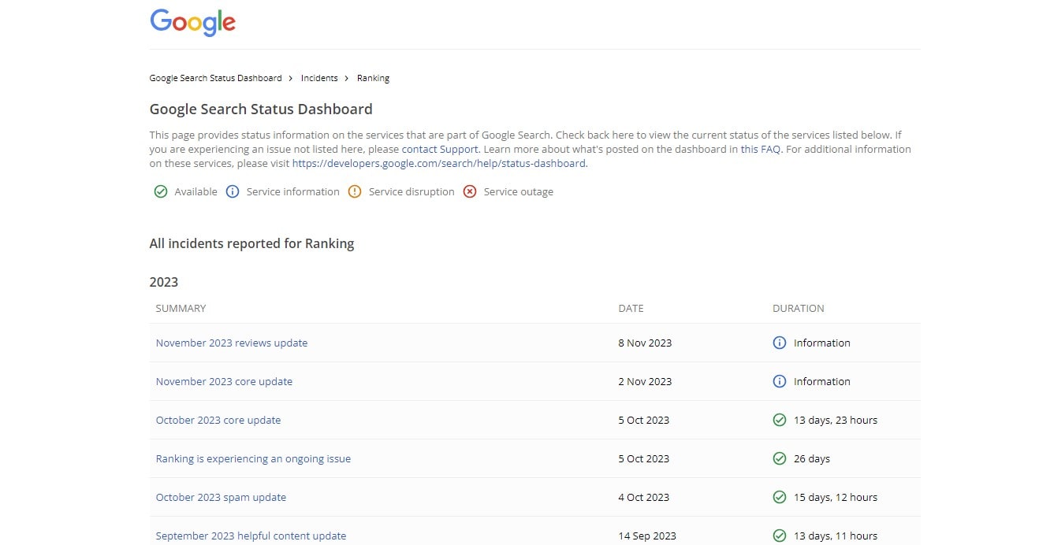Click the orange Service disruption legend icon
The height and width of the screenshot is (545, 1039).
tap(355, 191)
